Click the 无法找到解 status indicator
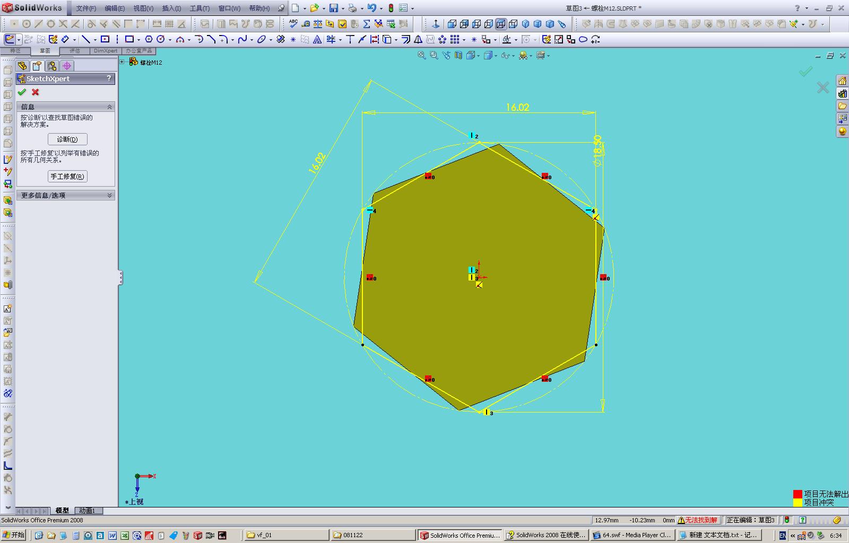Viewport: 849px width, 543px height. (697, 520)
